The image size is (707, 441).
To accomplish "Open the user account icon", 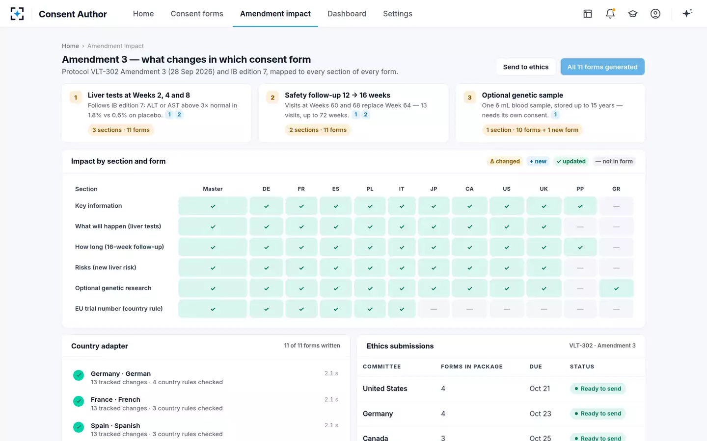I will pos(655,14).
